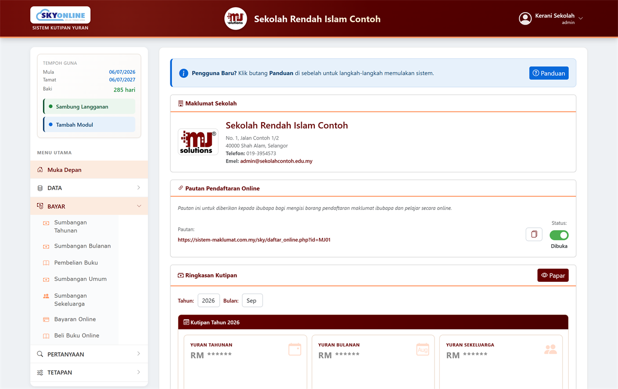
Task: Click the icon beside Sumbangan Bulanan
Action: coord(46,247)
